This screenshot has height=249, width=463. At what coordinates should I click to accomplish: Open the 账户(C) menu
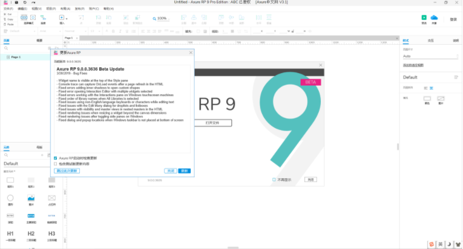[94, 9]
